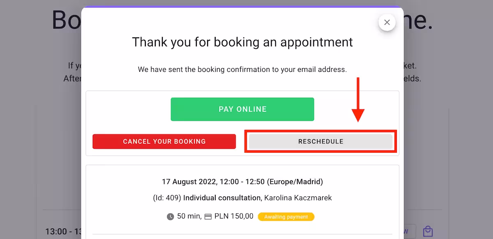Click the red arrow pointing at Reschedule
Screen dimensions: 493x239
358,100
